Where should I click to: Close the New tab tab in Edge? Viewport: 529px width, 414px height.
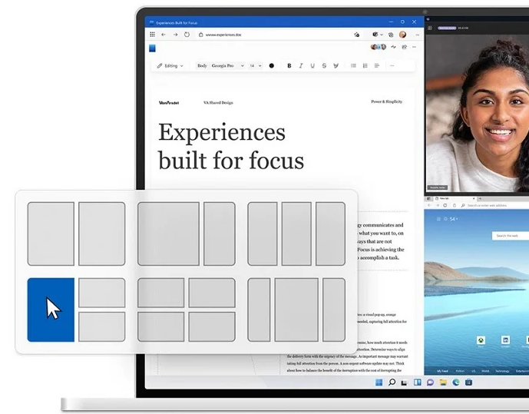[x=474, y=198]
